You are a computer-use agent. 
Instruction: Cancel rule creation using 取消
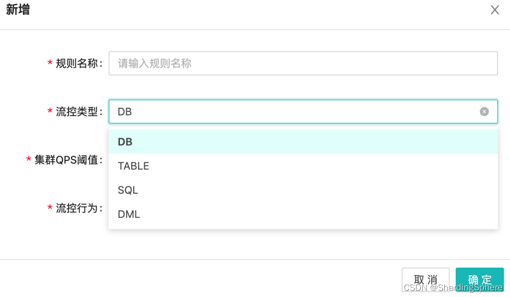coord(425,279)
